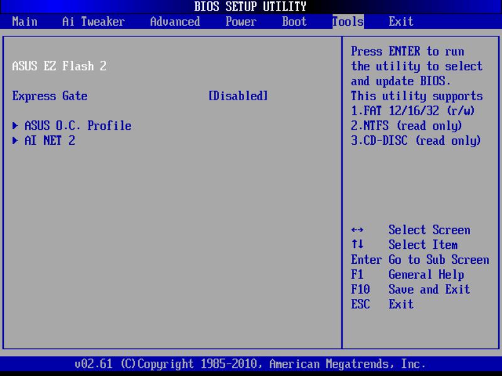
Task: Switch to the Main tab
Action: [x=24, y=21]
